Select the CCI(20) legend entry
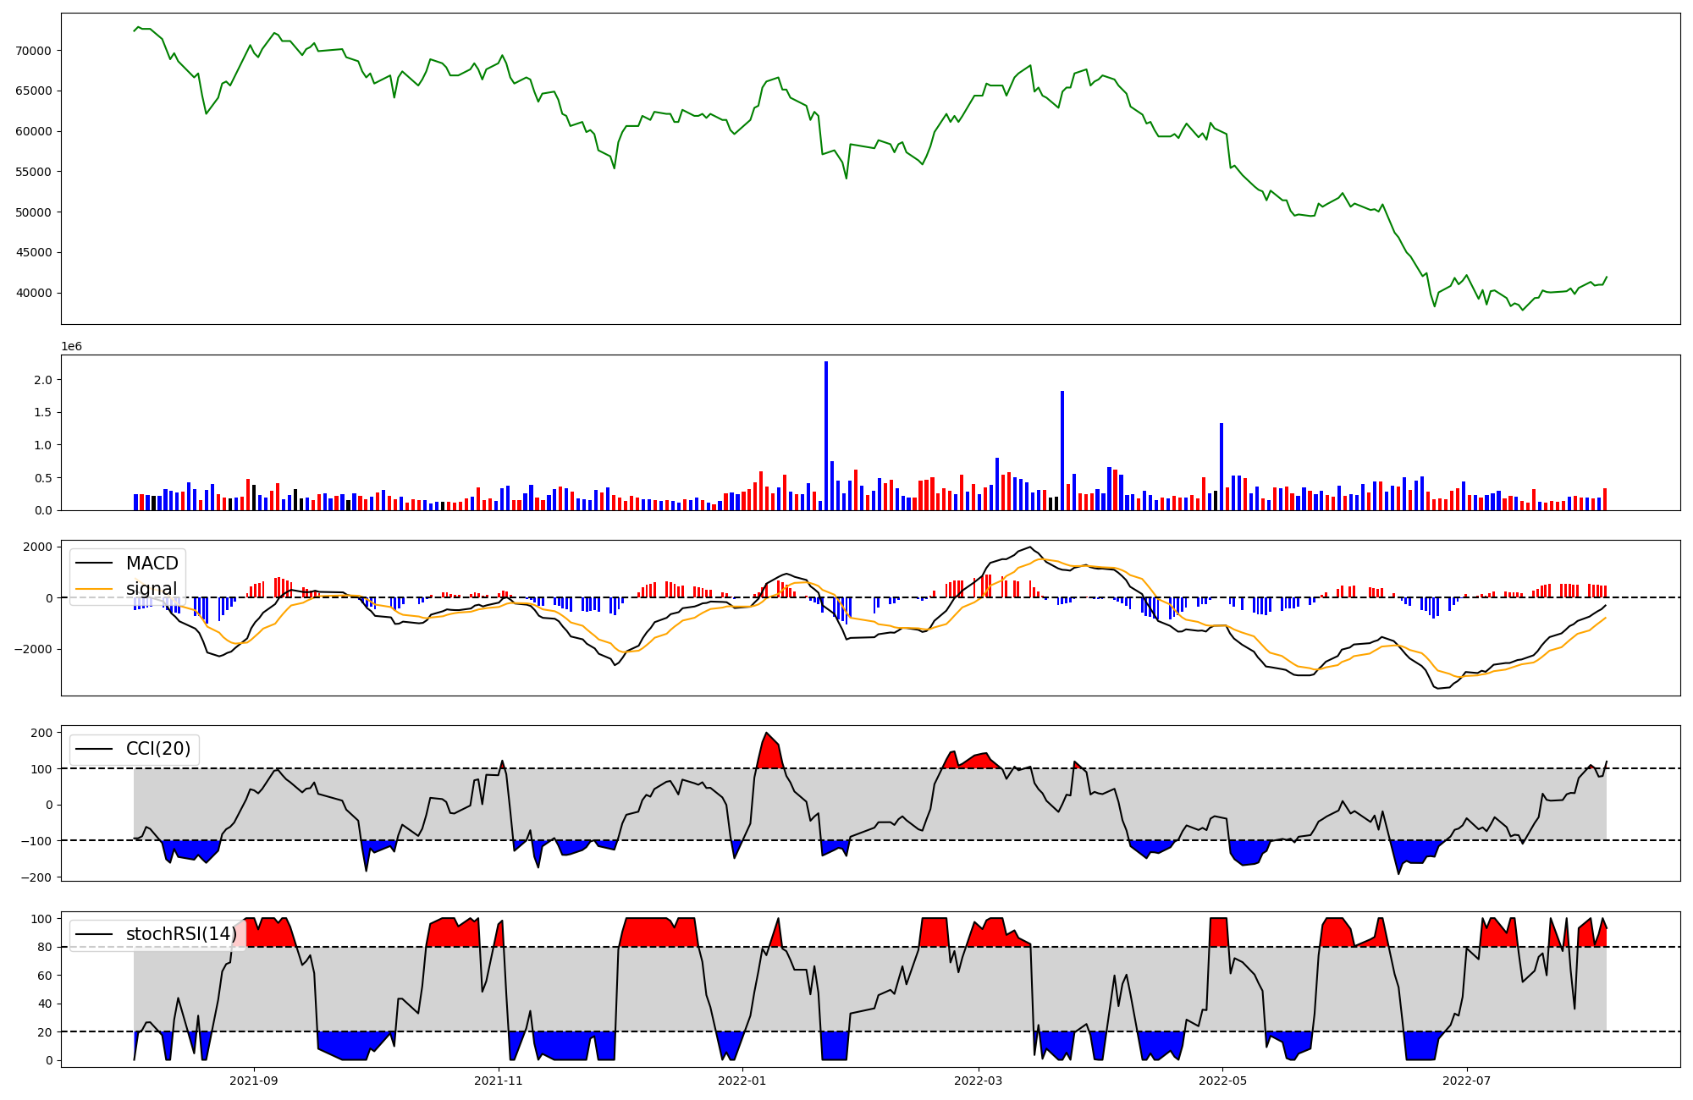 [x=158, y=749]
